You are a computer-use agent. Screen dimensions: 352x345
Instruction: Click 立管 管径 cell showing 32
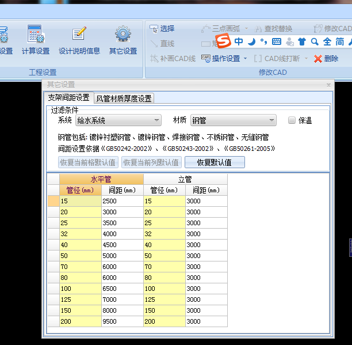click(x=164, y=234)
